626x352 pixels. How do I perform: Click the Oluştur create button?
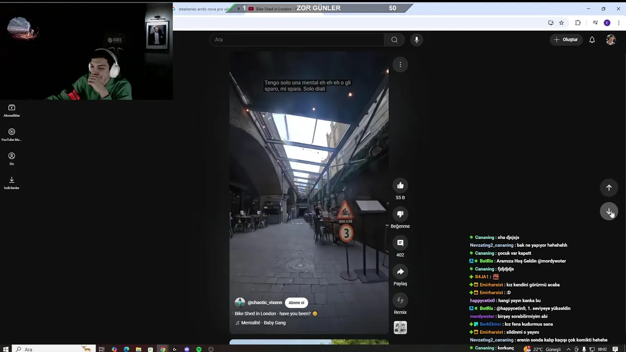(565, 40)
